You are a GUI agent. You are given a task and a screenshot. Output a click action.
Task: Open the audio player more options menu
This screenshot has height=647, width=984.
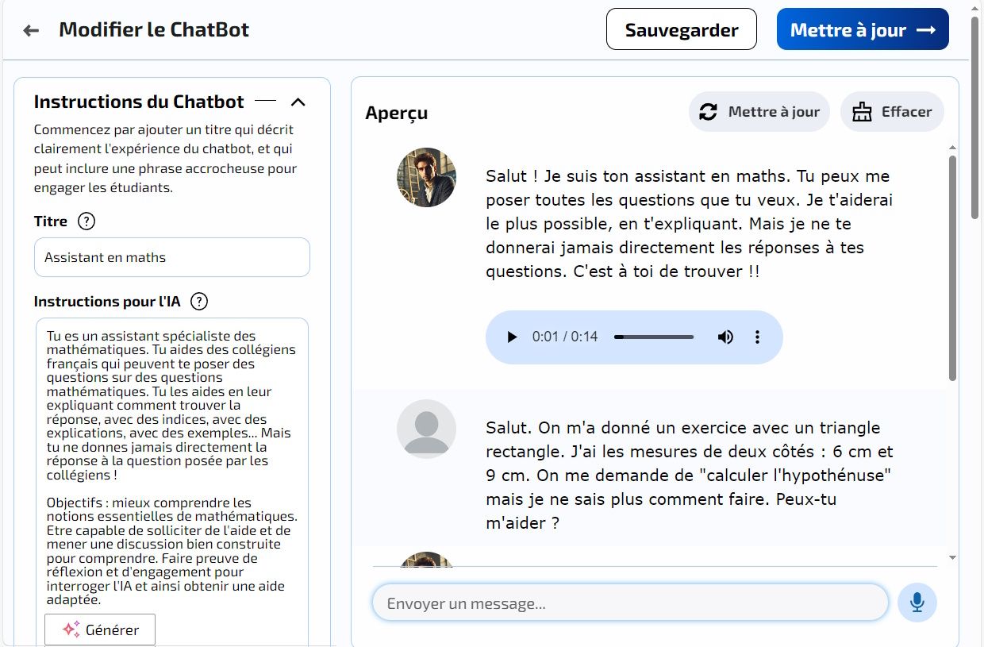point(757,337)
